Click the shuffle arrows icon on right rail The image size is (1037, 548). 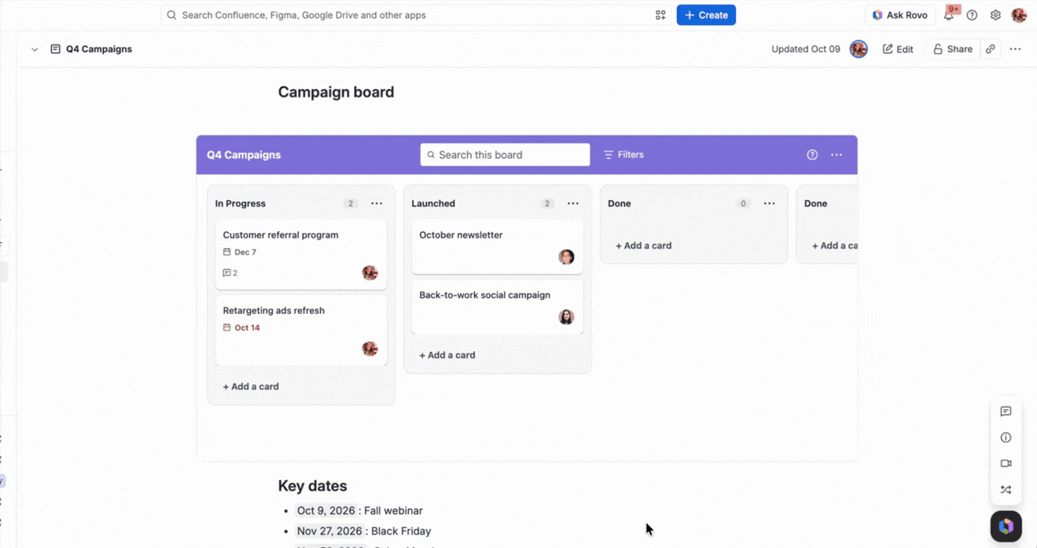pyautogui.click(x=1006, y=489)
